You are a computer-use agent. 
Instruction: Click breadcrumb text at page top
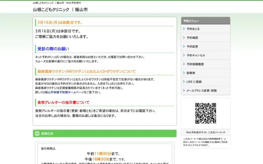57,3
